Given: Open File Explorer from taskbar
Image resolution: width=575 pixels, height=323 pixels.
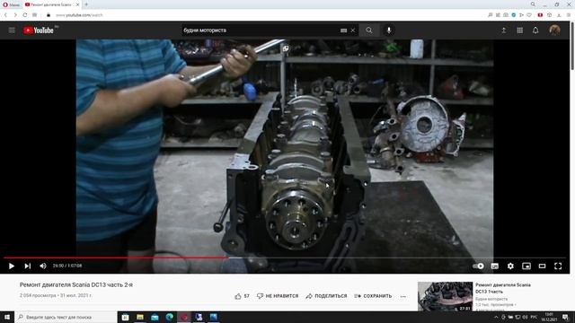Looking at the screenshot, I should [140, 317].
